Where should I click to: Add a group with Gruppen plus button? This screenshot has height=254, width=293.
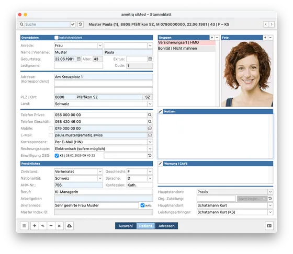[212, 38]
